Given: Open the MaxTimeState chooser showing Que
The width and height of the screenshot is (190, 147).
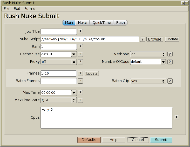Looking at the screenshot, I should pyautogui.click(x=59, y=100).
